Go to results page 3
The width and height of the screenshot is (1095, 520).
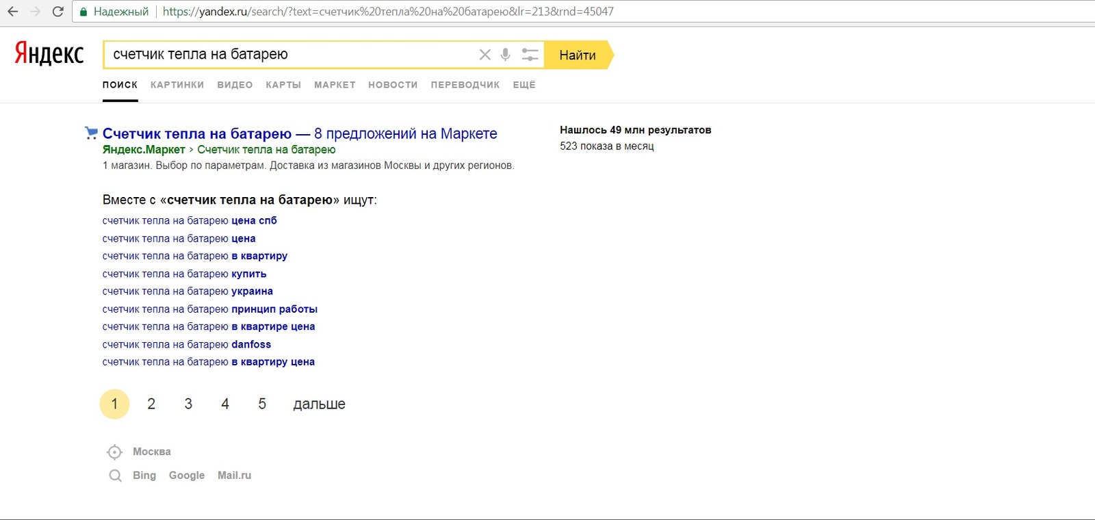pyautogui.click(x=188, y=404)
